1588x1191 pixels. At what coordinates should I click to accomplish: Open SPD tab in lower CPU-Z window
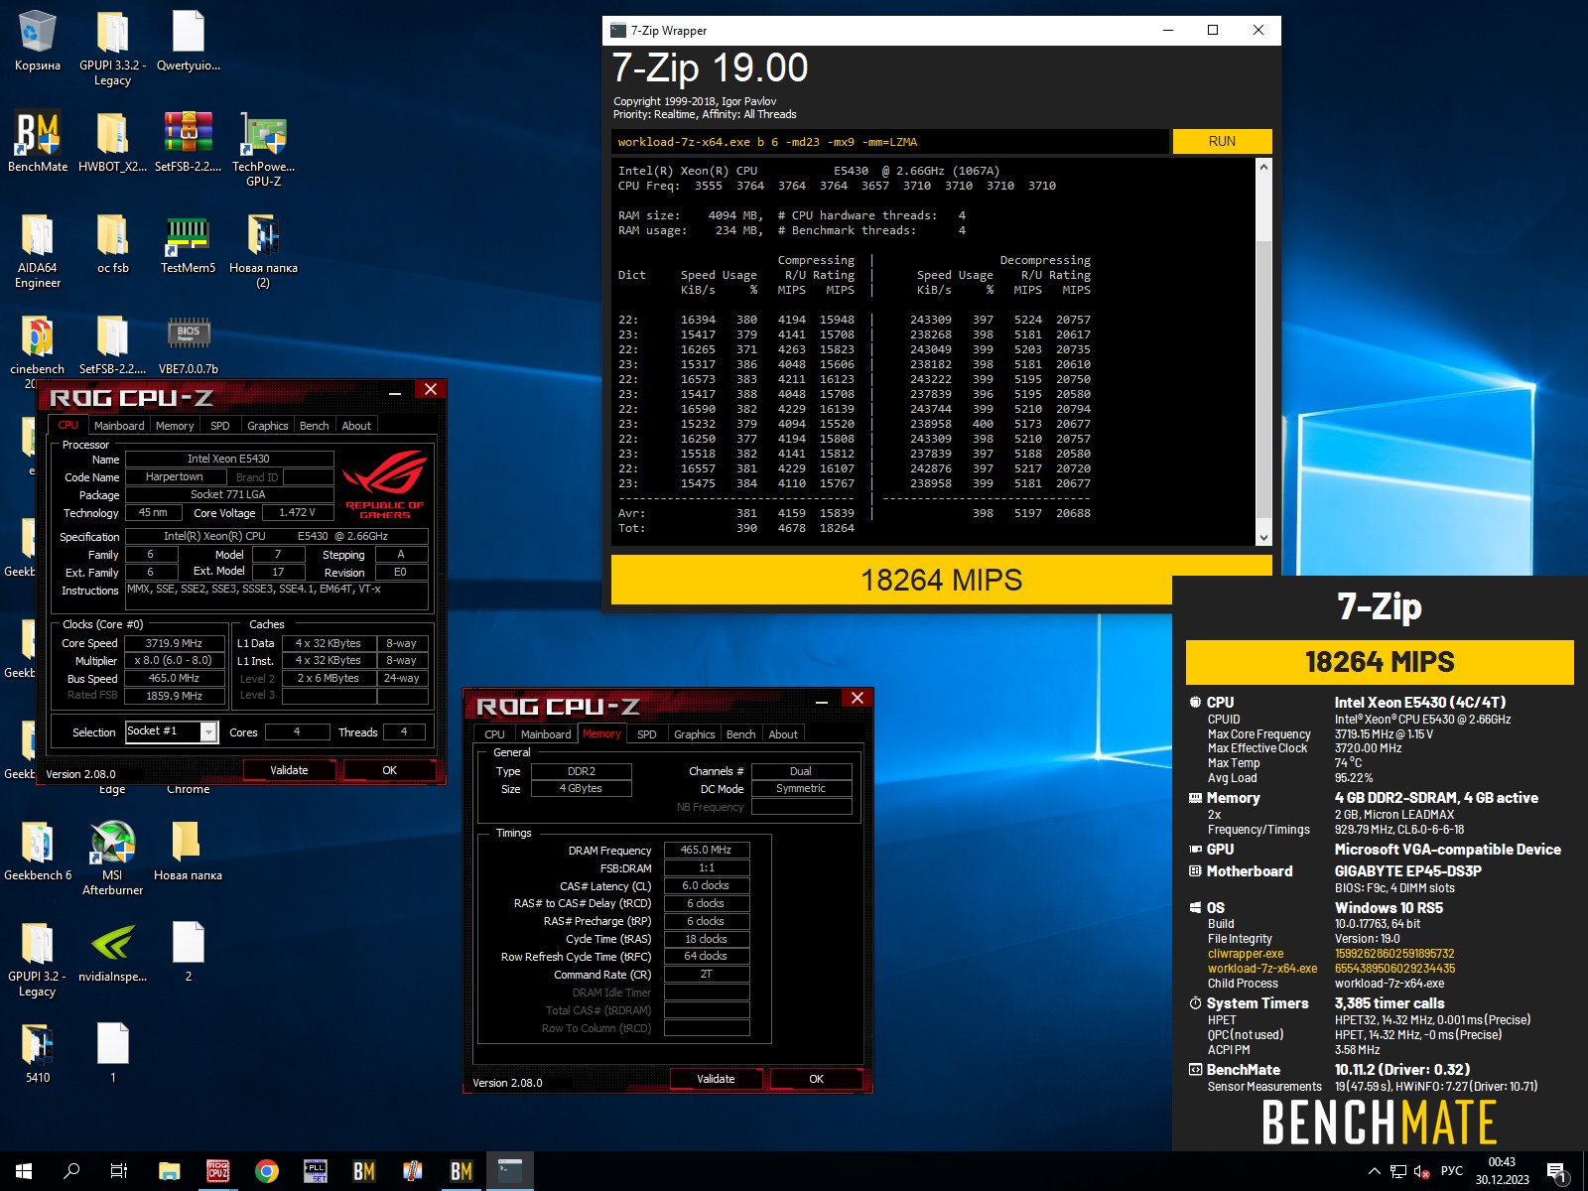click(x=647, y=734)
